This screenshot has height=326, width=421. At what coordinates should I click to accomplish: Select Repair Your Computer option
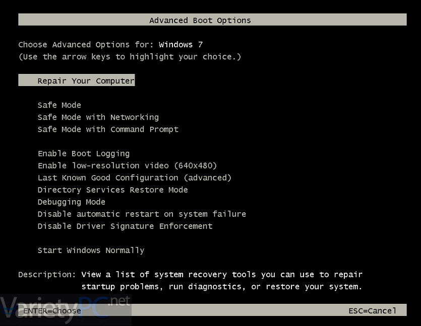(77, 80)
